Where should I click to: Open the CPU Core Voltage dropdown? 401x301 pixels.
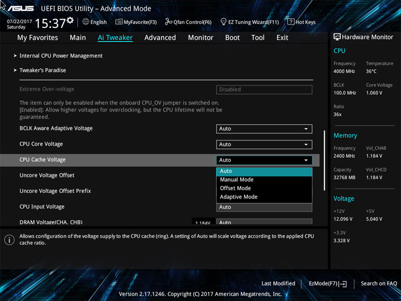pyautogui.click(x=264, y=144)
